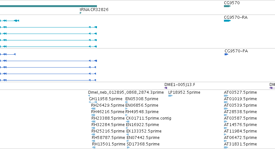Click the glyph under AT28538.5prime
Image resolution: width=275 pixels, height=149 pixels.
click(x=226, y=115)
